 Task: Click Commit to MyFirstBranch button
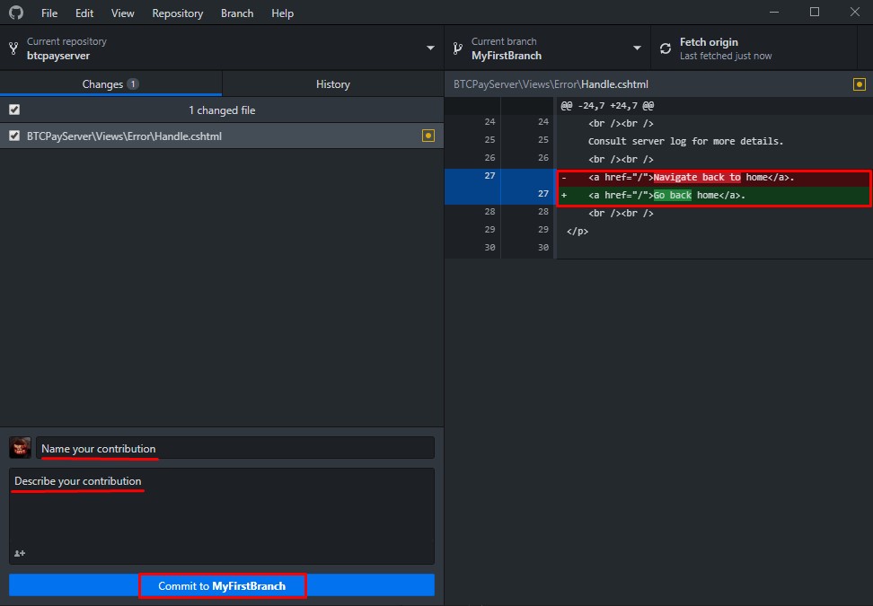(222, 585)
